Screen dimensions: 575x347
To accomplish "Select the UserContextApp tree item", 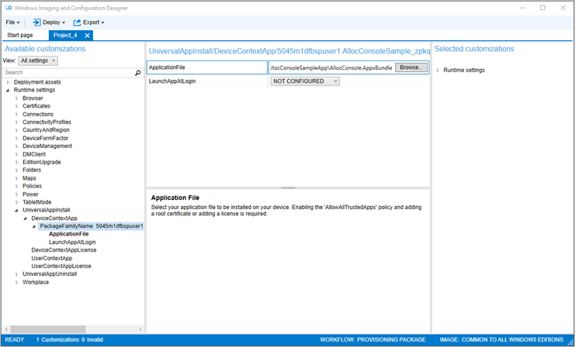I will (x=52, y=258).
